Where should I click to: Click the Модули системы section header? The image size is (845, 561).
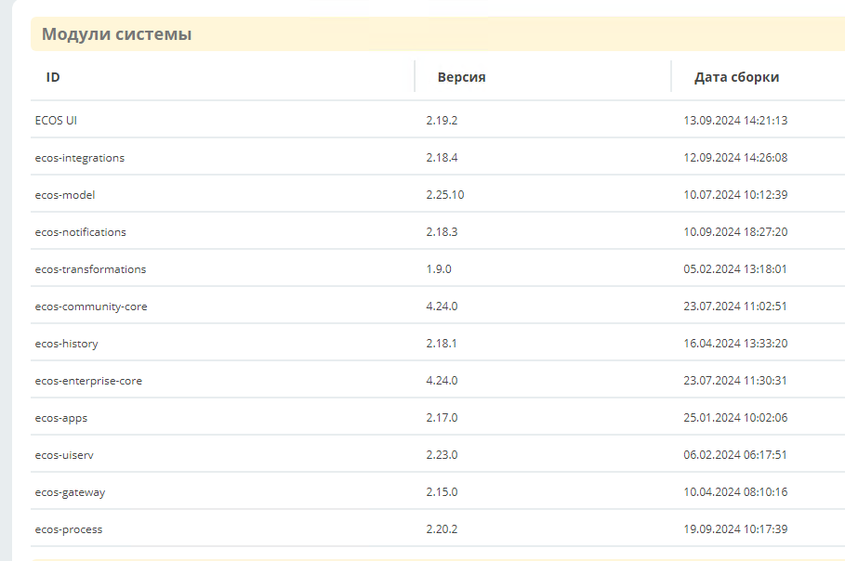point(117,34)
